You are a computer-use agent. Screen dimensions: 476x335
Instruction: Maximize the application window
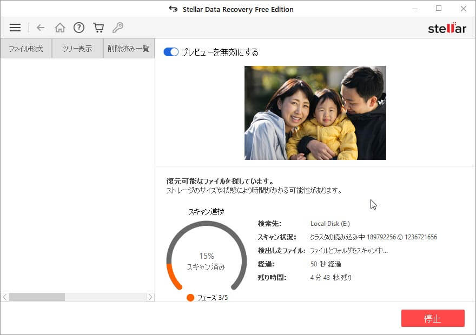(x=439, y=9)
